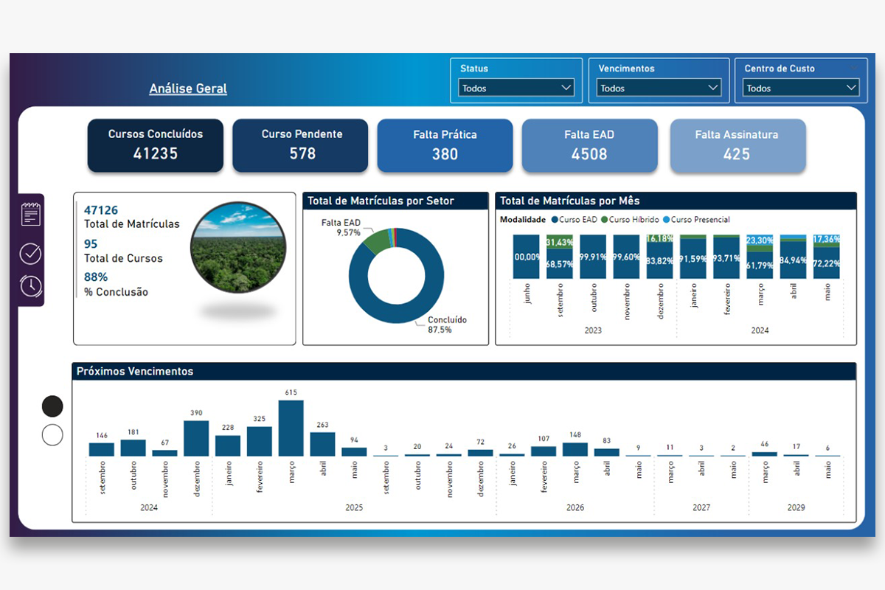
Task: Click the Análise Geral title link
Action: [188, 88]
